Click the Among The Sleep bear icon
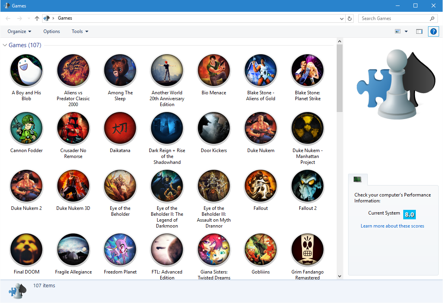The height and width of the screenshot is (303, 443). (x=120, y=70)
